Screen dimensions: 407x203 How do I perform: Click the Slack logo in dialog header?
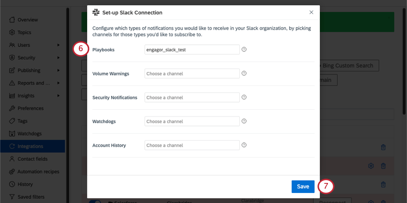pos(96,12)
